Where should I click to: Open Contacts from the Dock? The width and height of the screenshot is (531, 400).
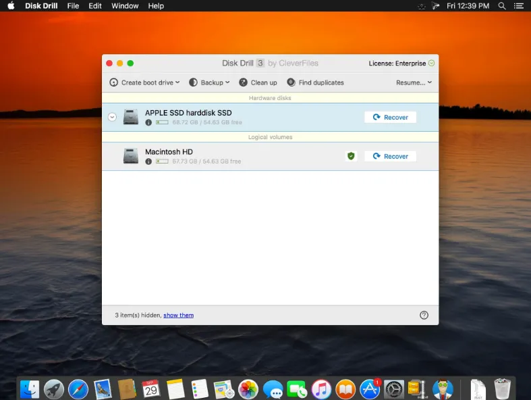tap(127, 389)
